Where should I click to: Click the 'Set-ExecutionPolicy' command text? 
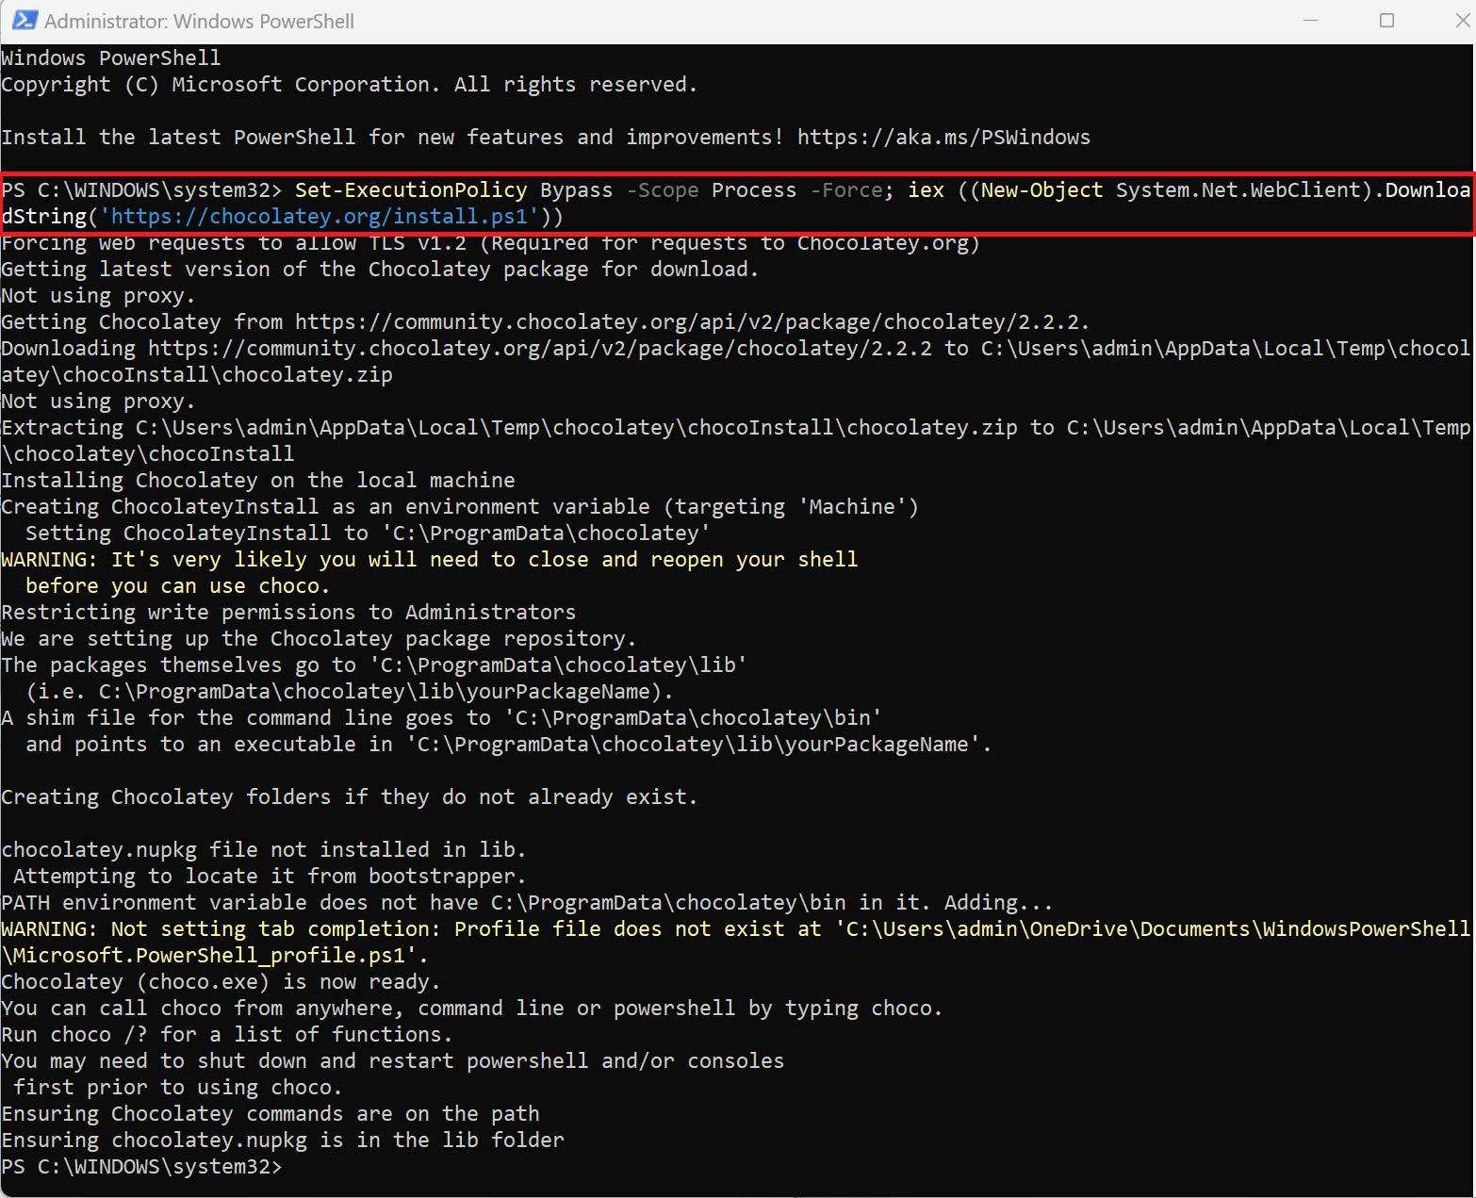tap(411, 190)
